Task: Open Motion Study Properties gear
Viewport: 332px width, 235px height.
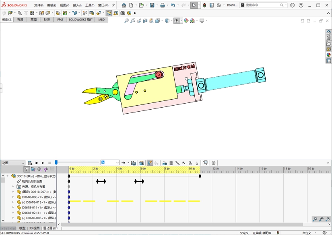Action: coord(214,163)
